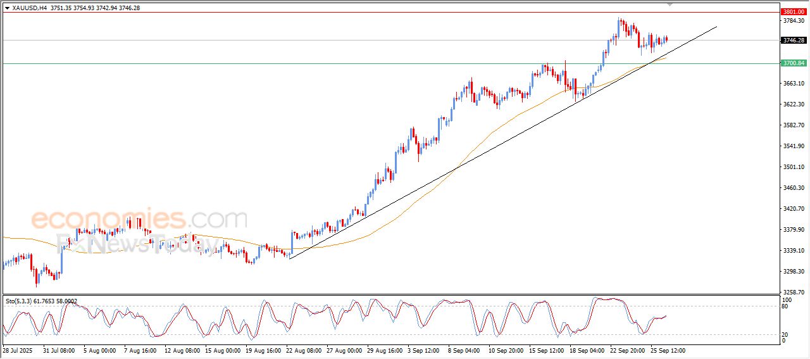
Task: Click the 8 Sep 04:00 time label
Action: (x=465, y=350)
